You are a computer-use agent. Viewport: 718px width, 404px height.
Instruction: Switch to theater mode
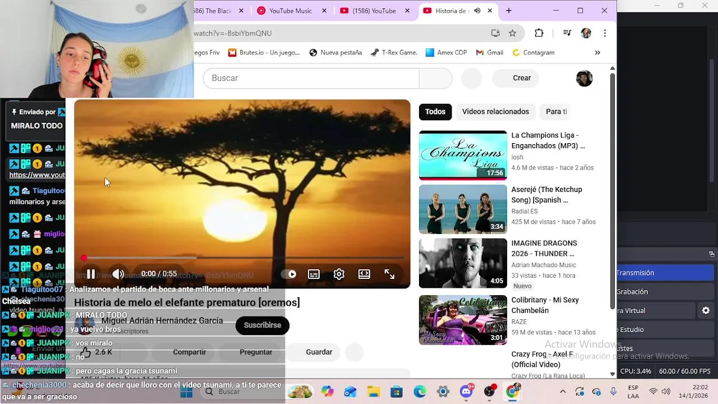364,274
